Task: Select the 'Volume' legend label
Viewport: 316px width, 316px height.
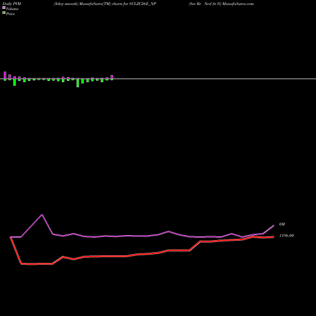Action: pyautogui.click(x=12, y=9)
